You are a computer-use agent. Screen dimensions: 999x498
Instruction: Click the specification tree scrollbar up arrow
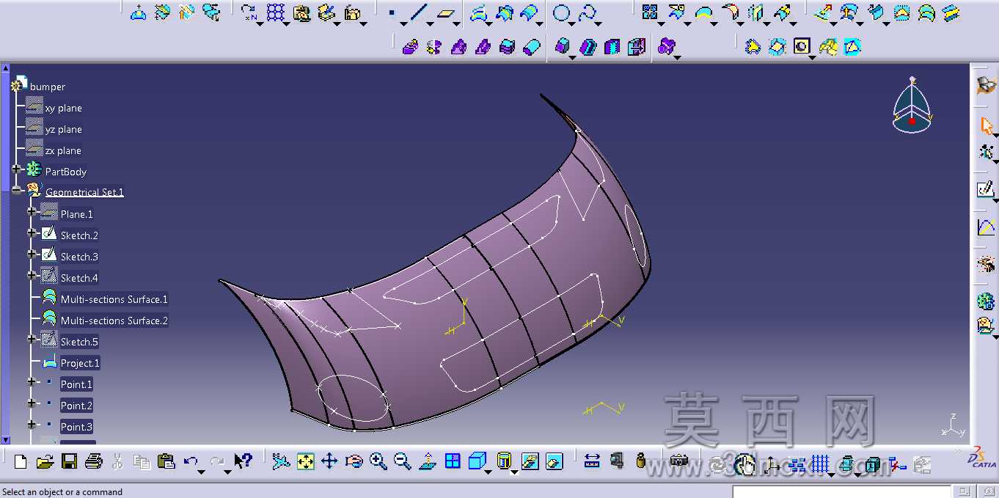pos(5,68)
